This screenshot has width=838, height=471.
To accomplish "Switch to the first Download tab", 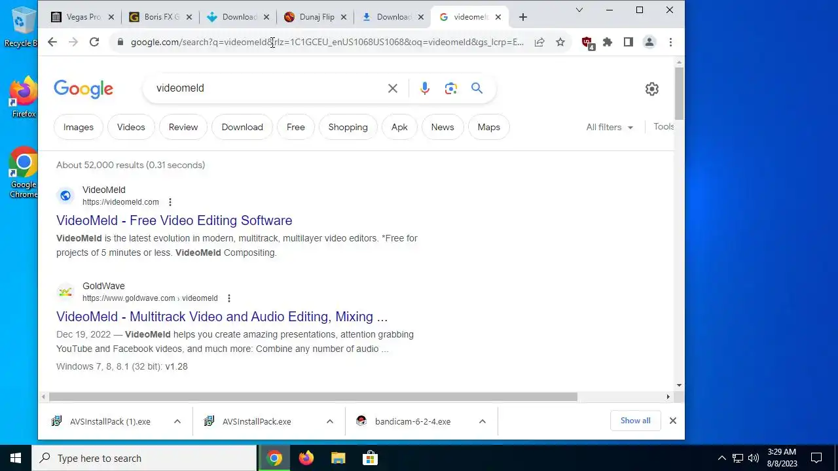I will click(237, 17).
